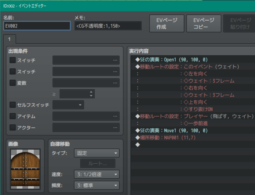Select 移動ルートの設定：このイベント command line
Screen dimensions: 255x195
pos(193,67)
